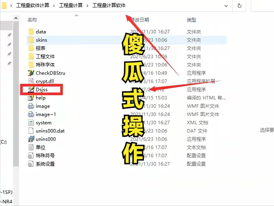
Task: Open the help compiled HTML file
Action: 40,98
